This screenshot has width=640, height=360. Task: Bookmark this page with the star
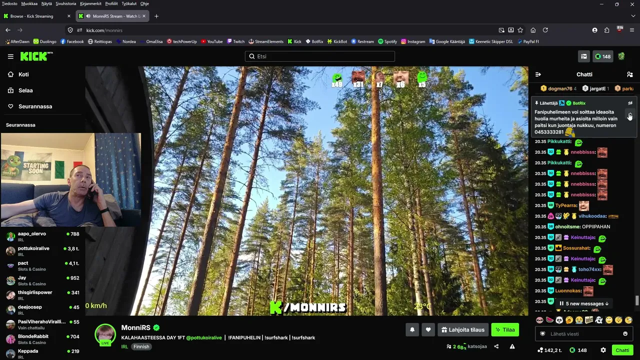point(520,30)
